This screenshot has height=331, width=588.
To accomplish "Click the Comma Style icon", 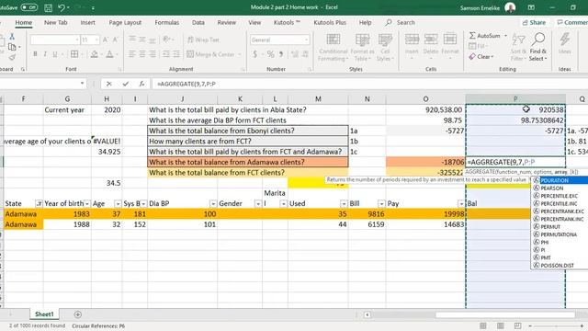I will (x=281, y=54).
